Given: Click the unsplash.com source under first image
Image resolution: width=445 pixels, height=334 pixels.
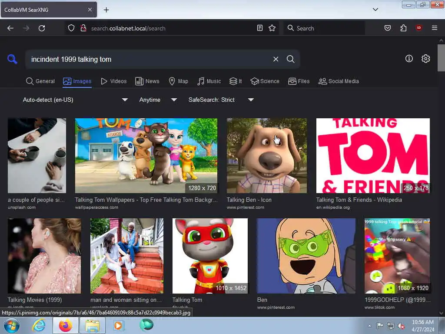Looking at the screenshot, I should 22,207.
